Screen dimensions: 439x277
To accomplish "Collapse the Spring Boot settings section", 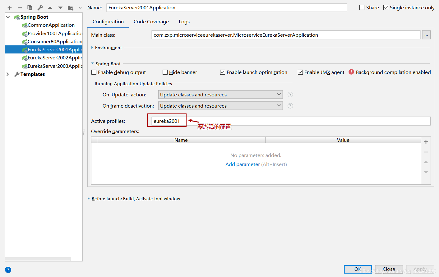I will 92,63.
